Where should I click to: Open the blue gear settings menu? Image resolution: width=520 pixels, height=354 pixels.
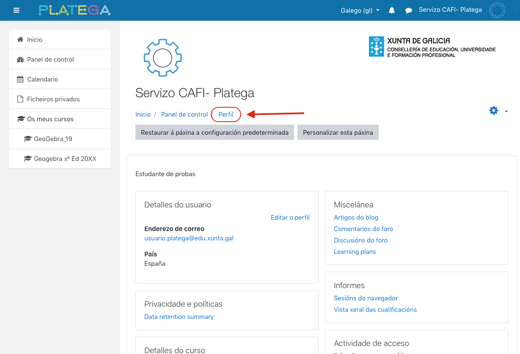[498, 111]
